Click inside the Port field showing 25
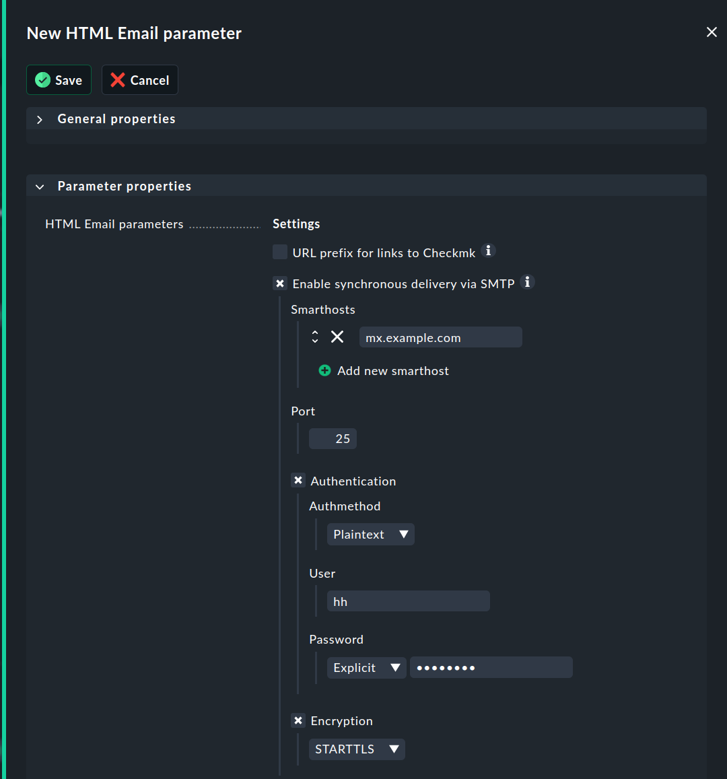This screenshot has width=727, height=779. pos(333,438)
